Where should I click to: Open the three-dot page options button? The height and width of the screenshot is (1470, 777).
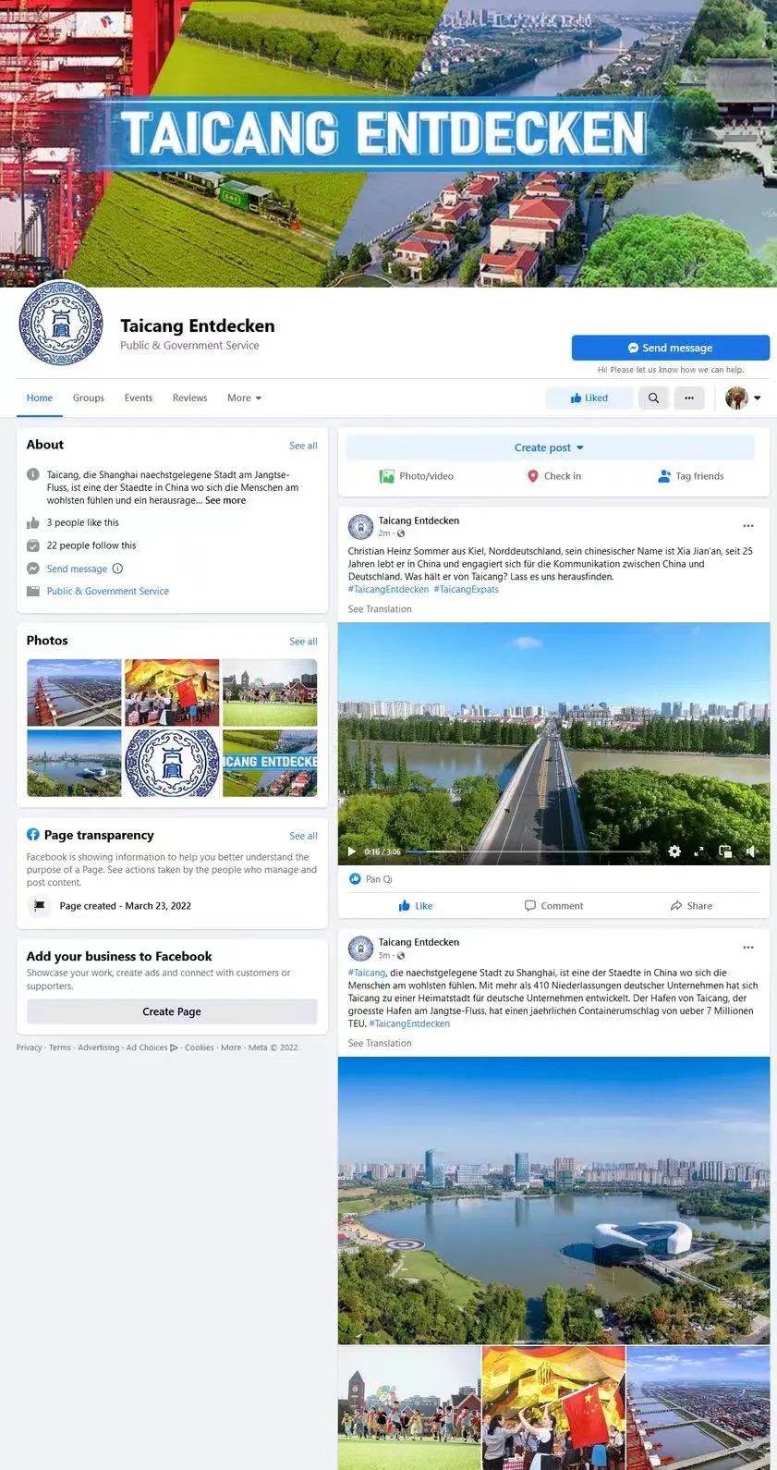[x=689, y=398]
